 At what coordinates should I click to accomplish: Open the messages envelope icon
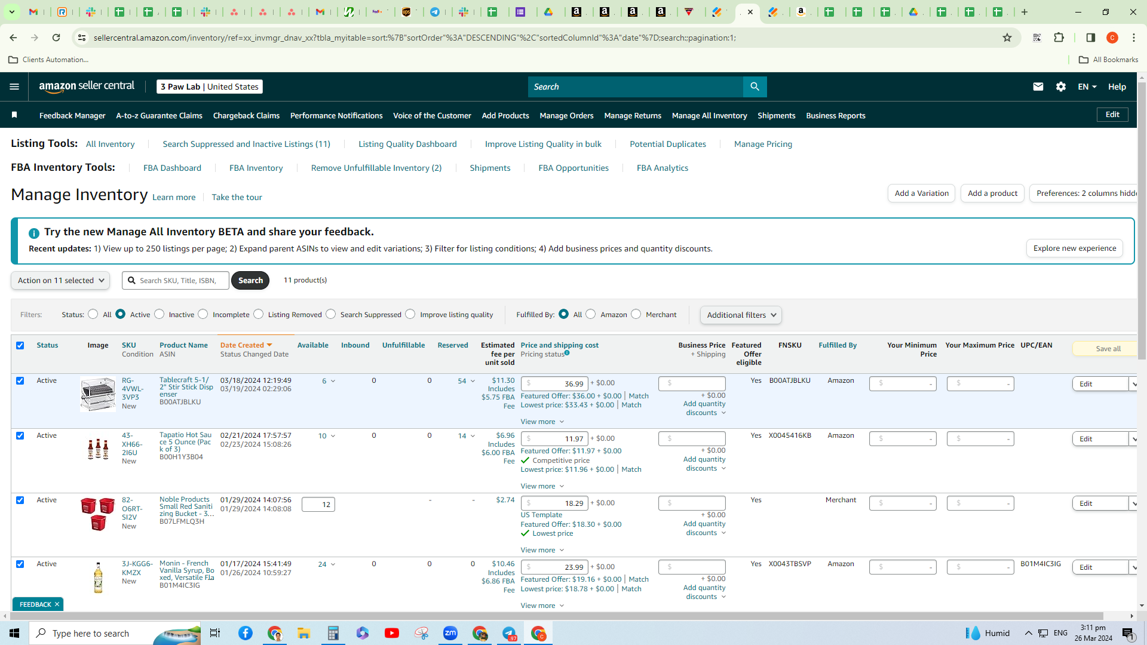(x=1038, y=87)
